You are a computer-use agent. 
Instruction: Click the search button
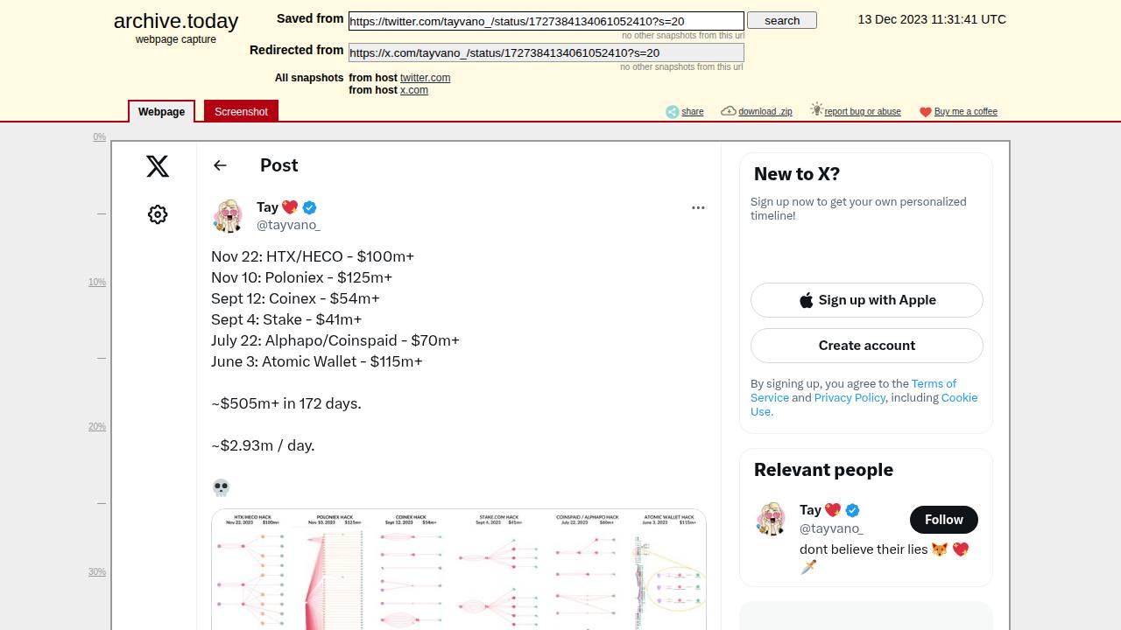point(782,20)
